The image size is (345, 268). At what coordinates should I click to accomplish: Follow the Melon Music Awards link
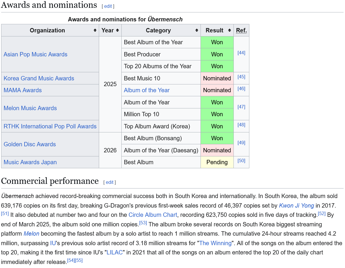coord(30,108)
